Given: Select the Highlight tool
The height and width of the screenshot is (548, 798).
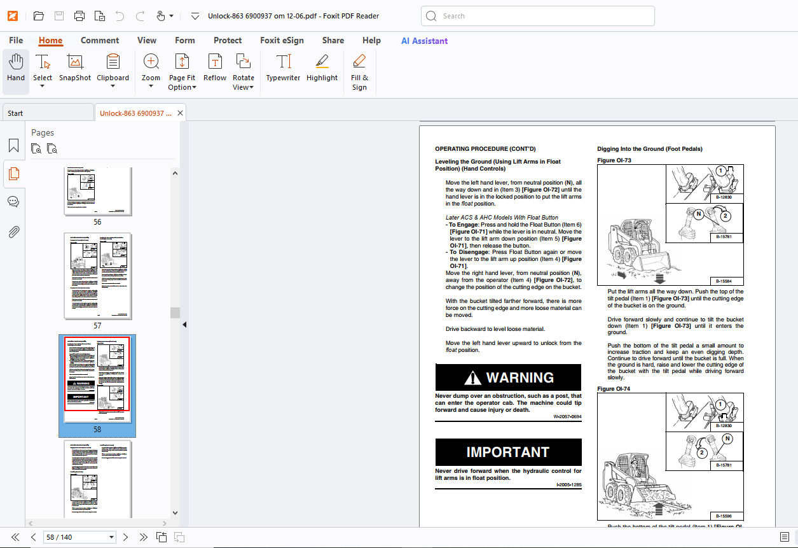Looking at the screenshot, I should click(322, 69).
